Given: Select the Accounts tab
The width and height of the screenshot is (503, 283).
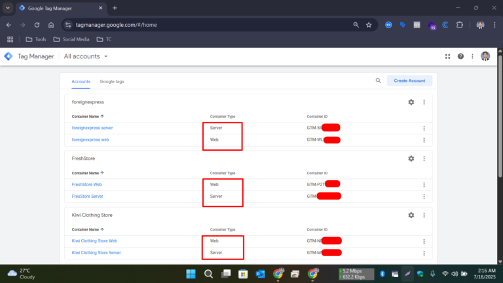Looking at the screenshot, I should point(81,81).
